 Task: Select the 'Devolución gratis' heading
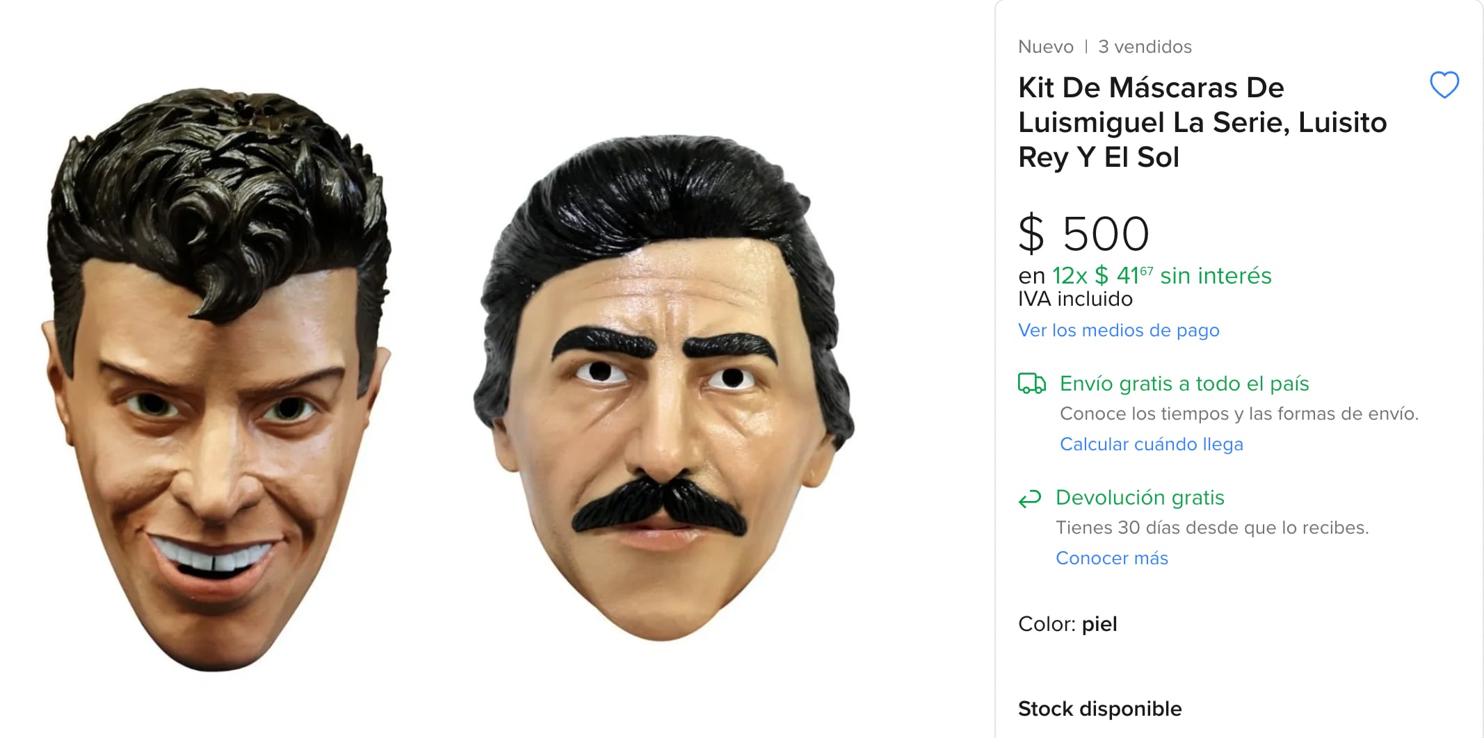click(1139, 498)
